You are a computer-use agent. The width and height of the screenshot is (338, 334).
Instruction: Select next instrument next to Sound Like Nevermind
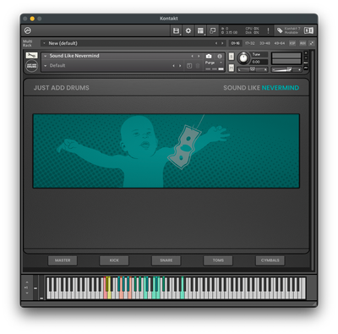click(199, 56)
